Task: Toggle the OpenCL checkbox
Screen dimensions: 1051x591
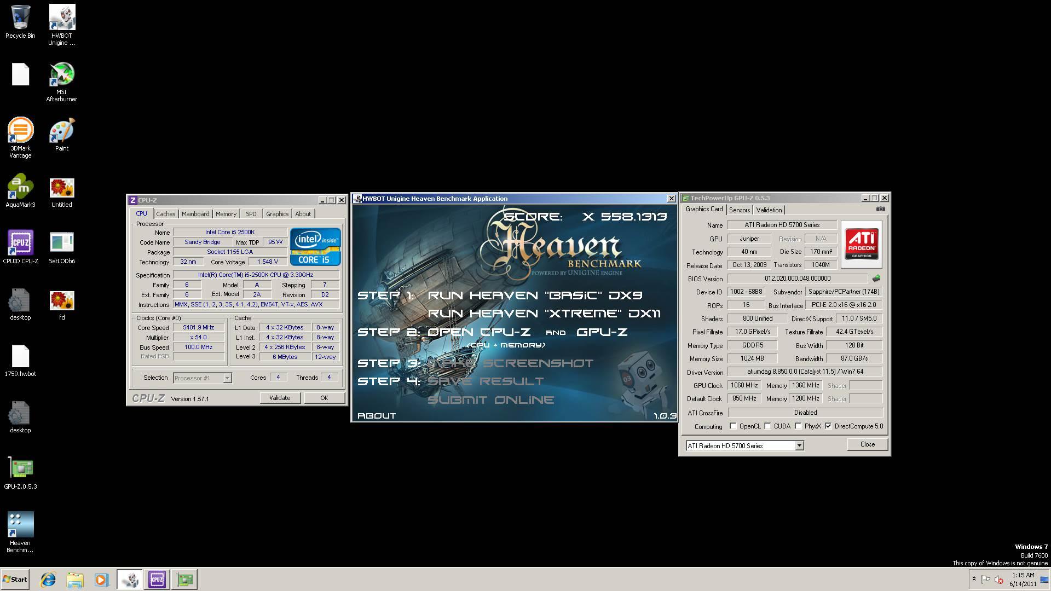Action: [x=733, y=426]
